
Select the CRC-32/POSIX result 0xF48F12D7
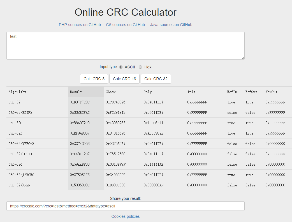[x=80, y=154]
